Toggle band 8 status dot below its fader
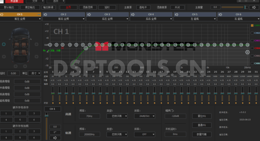Screen dimensions: 260x141 tap(100, 103)
